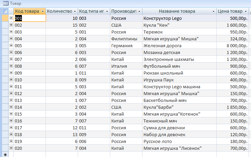Screen dimensions: 251x157
Task: Expand the plus icon for record 020
Action: click(11, 148)
